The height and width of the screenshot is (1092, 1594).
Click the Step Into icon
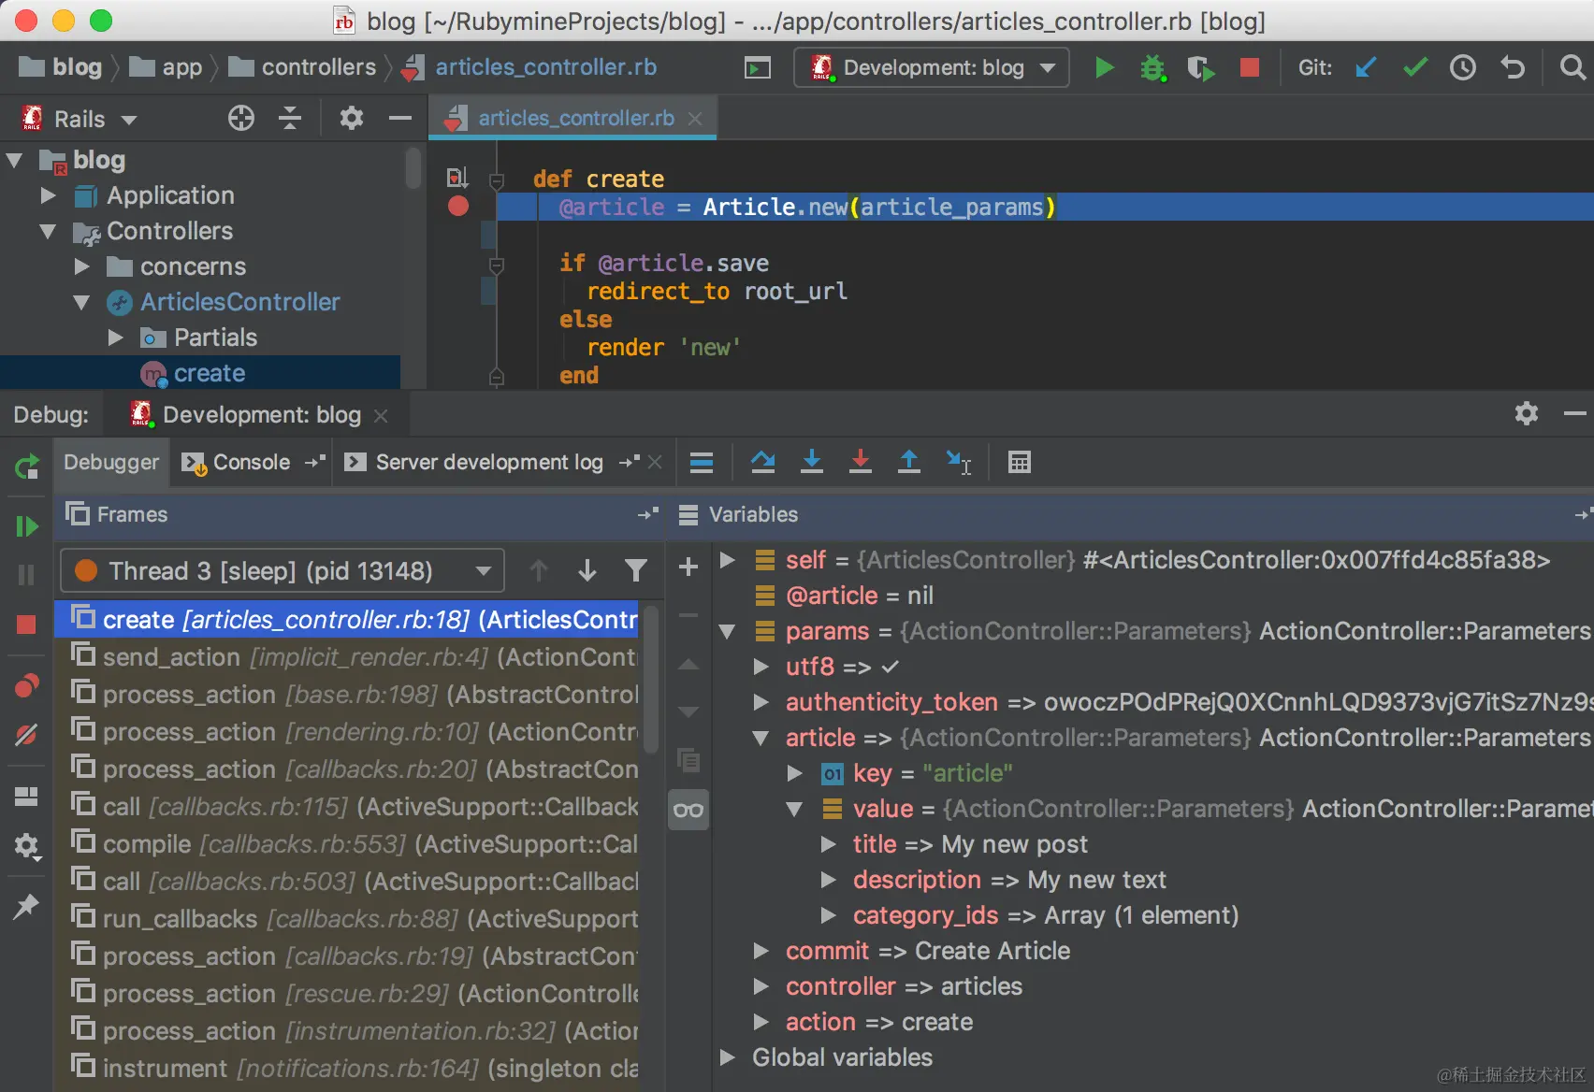point(812,462)
